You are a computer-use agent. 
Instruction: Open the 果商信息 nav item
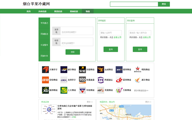(74, 11)
